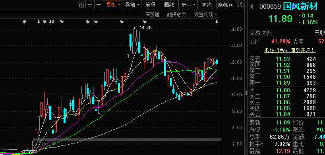
Task: Click the up-down arrow marker at far right
Action: 217,21
